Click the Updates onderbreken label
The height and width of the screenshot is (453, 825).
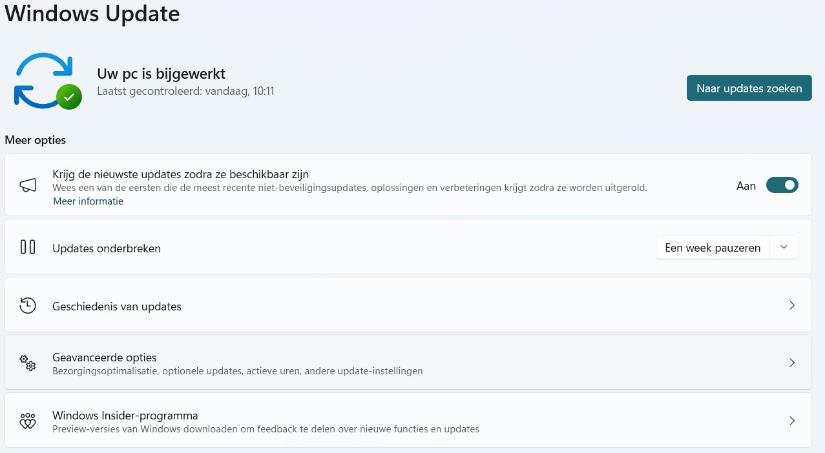click(107, 248)
